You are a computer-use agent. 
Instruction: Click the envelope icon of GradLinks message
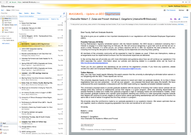[20, 28]
